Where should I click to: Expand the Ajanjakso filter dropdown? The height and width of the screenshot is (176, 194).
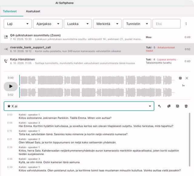[48, 24]
